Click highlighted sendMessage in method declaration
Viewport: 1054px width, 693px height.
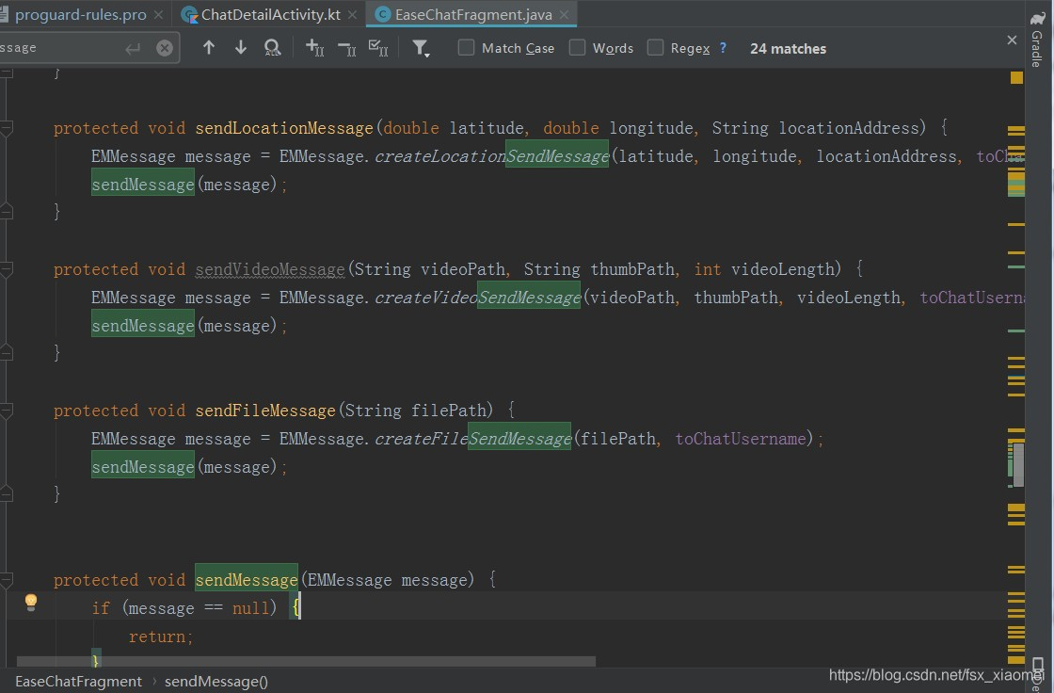point(247,579)
